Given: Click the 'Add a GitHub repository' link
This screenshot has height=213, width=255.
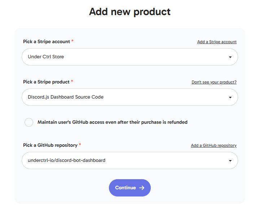Looking at the screenshot, I should pyautogui.click(x=214, y=145).
